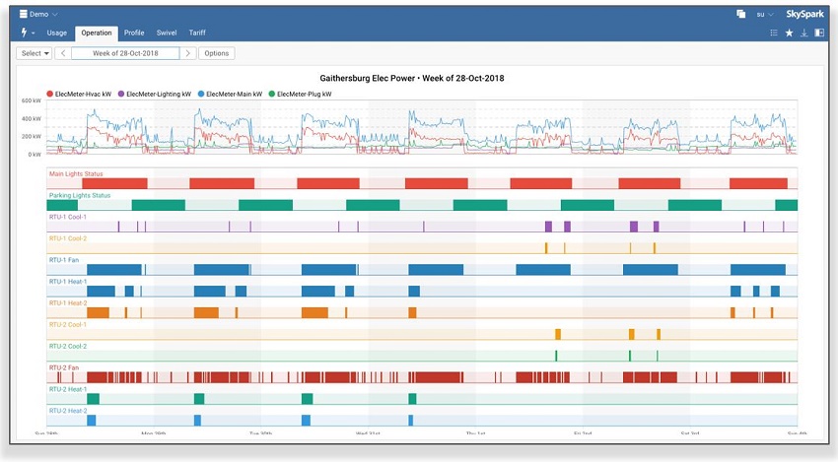Image resolution: width=838 pixels, height=462 pixels.
Task: Toggle the ElecMeter-Plug kW legend entry
Action: coord(300,94)
